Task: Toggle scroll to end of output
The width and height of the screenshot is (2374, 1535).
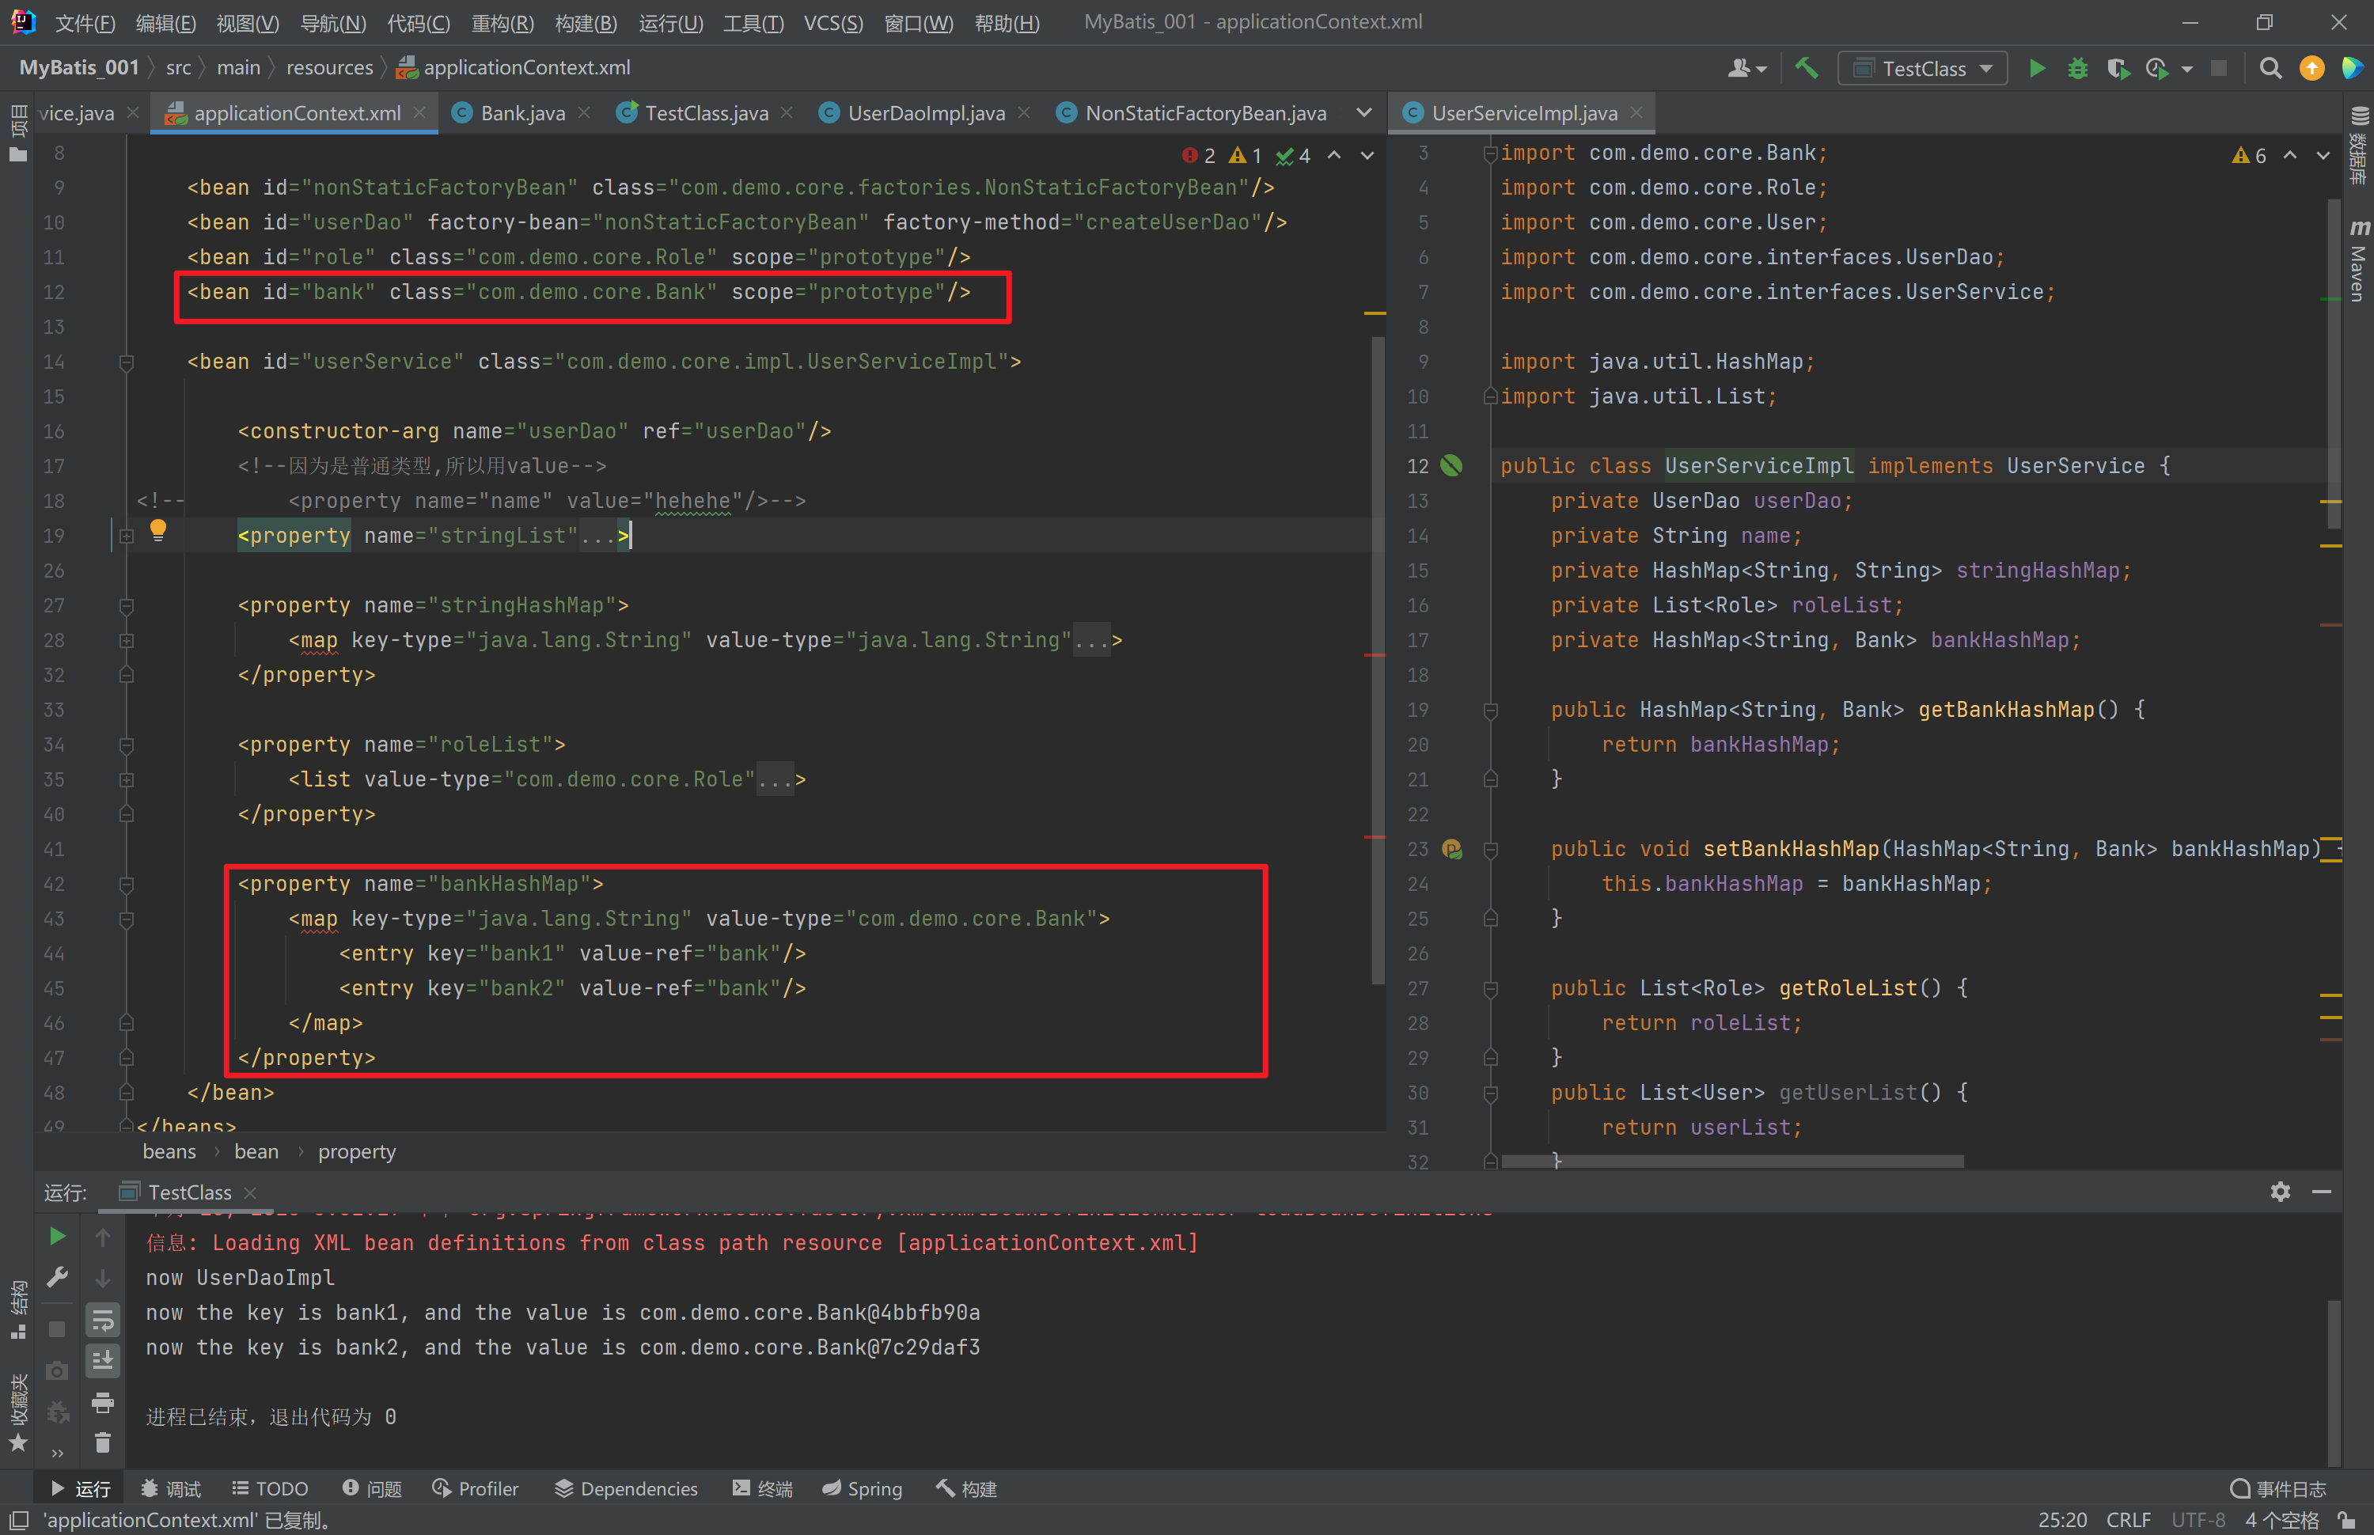Action: click(x=103, y=1361)
